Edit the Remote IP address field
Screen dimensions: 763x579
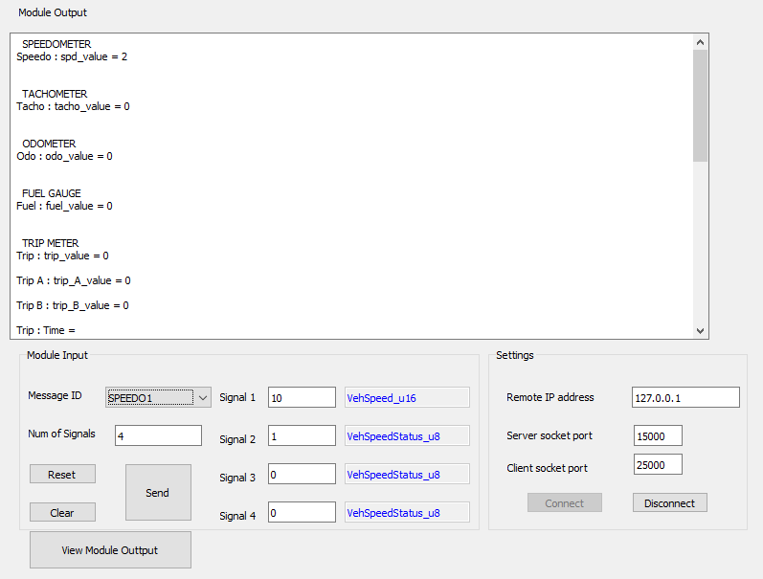pyautogui.click(x=685, y=397)
